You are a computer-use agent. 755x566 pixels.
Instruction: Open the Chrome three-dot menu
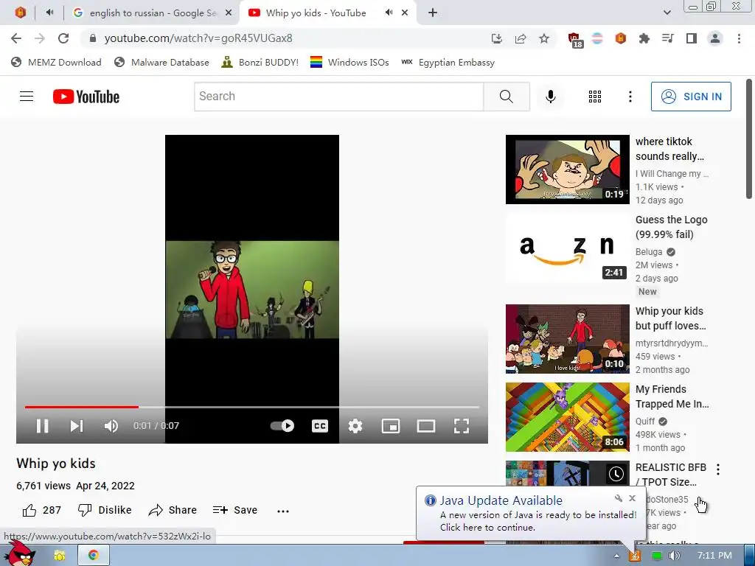click(x=739, y=38)
